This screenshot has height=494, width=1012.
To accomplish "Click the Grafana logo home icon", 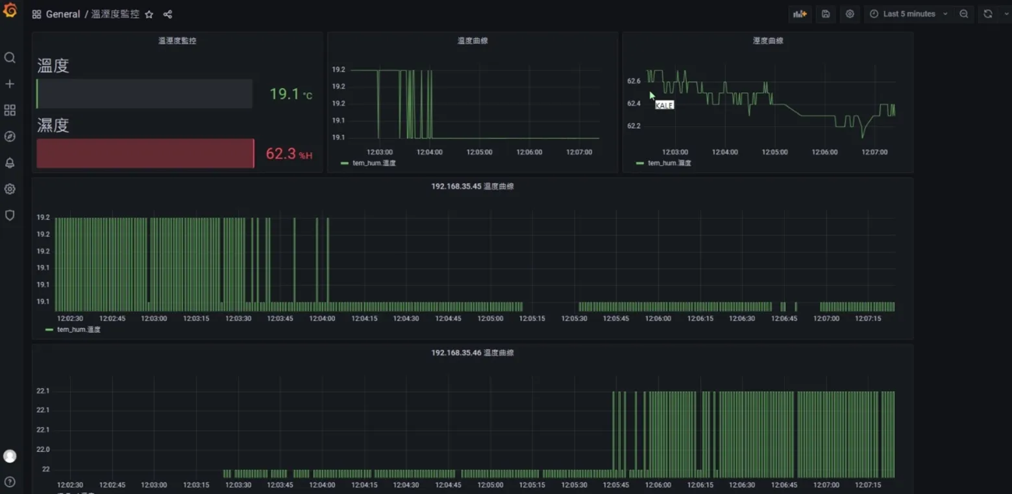I will pos(10,11).
